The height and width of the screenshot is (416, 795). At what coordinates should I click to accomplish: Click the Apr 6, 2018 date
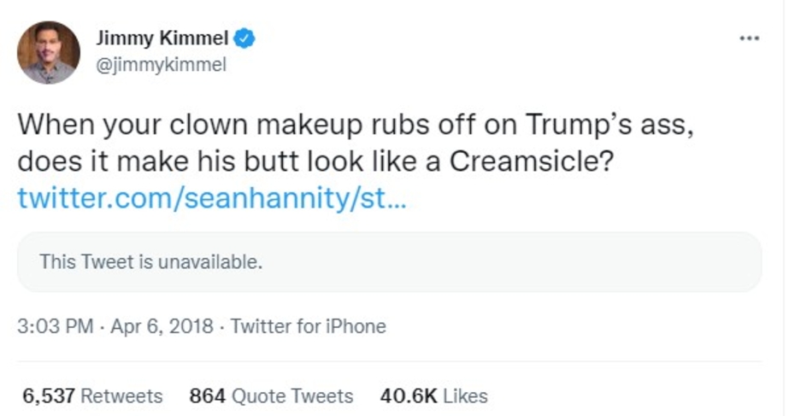pos(161,326)
